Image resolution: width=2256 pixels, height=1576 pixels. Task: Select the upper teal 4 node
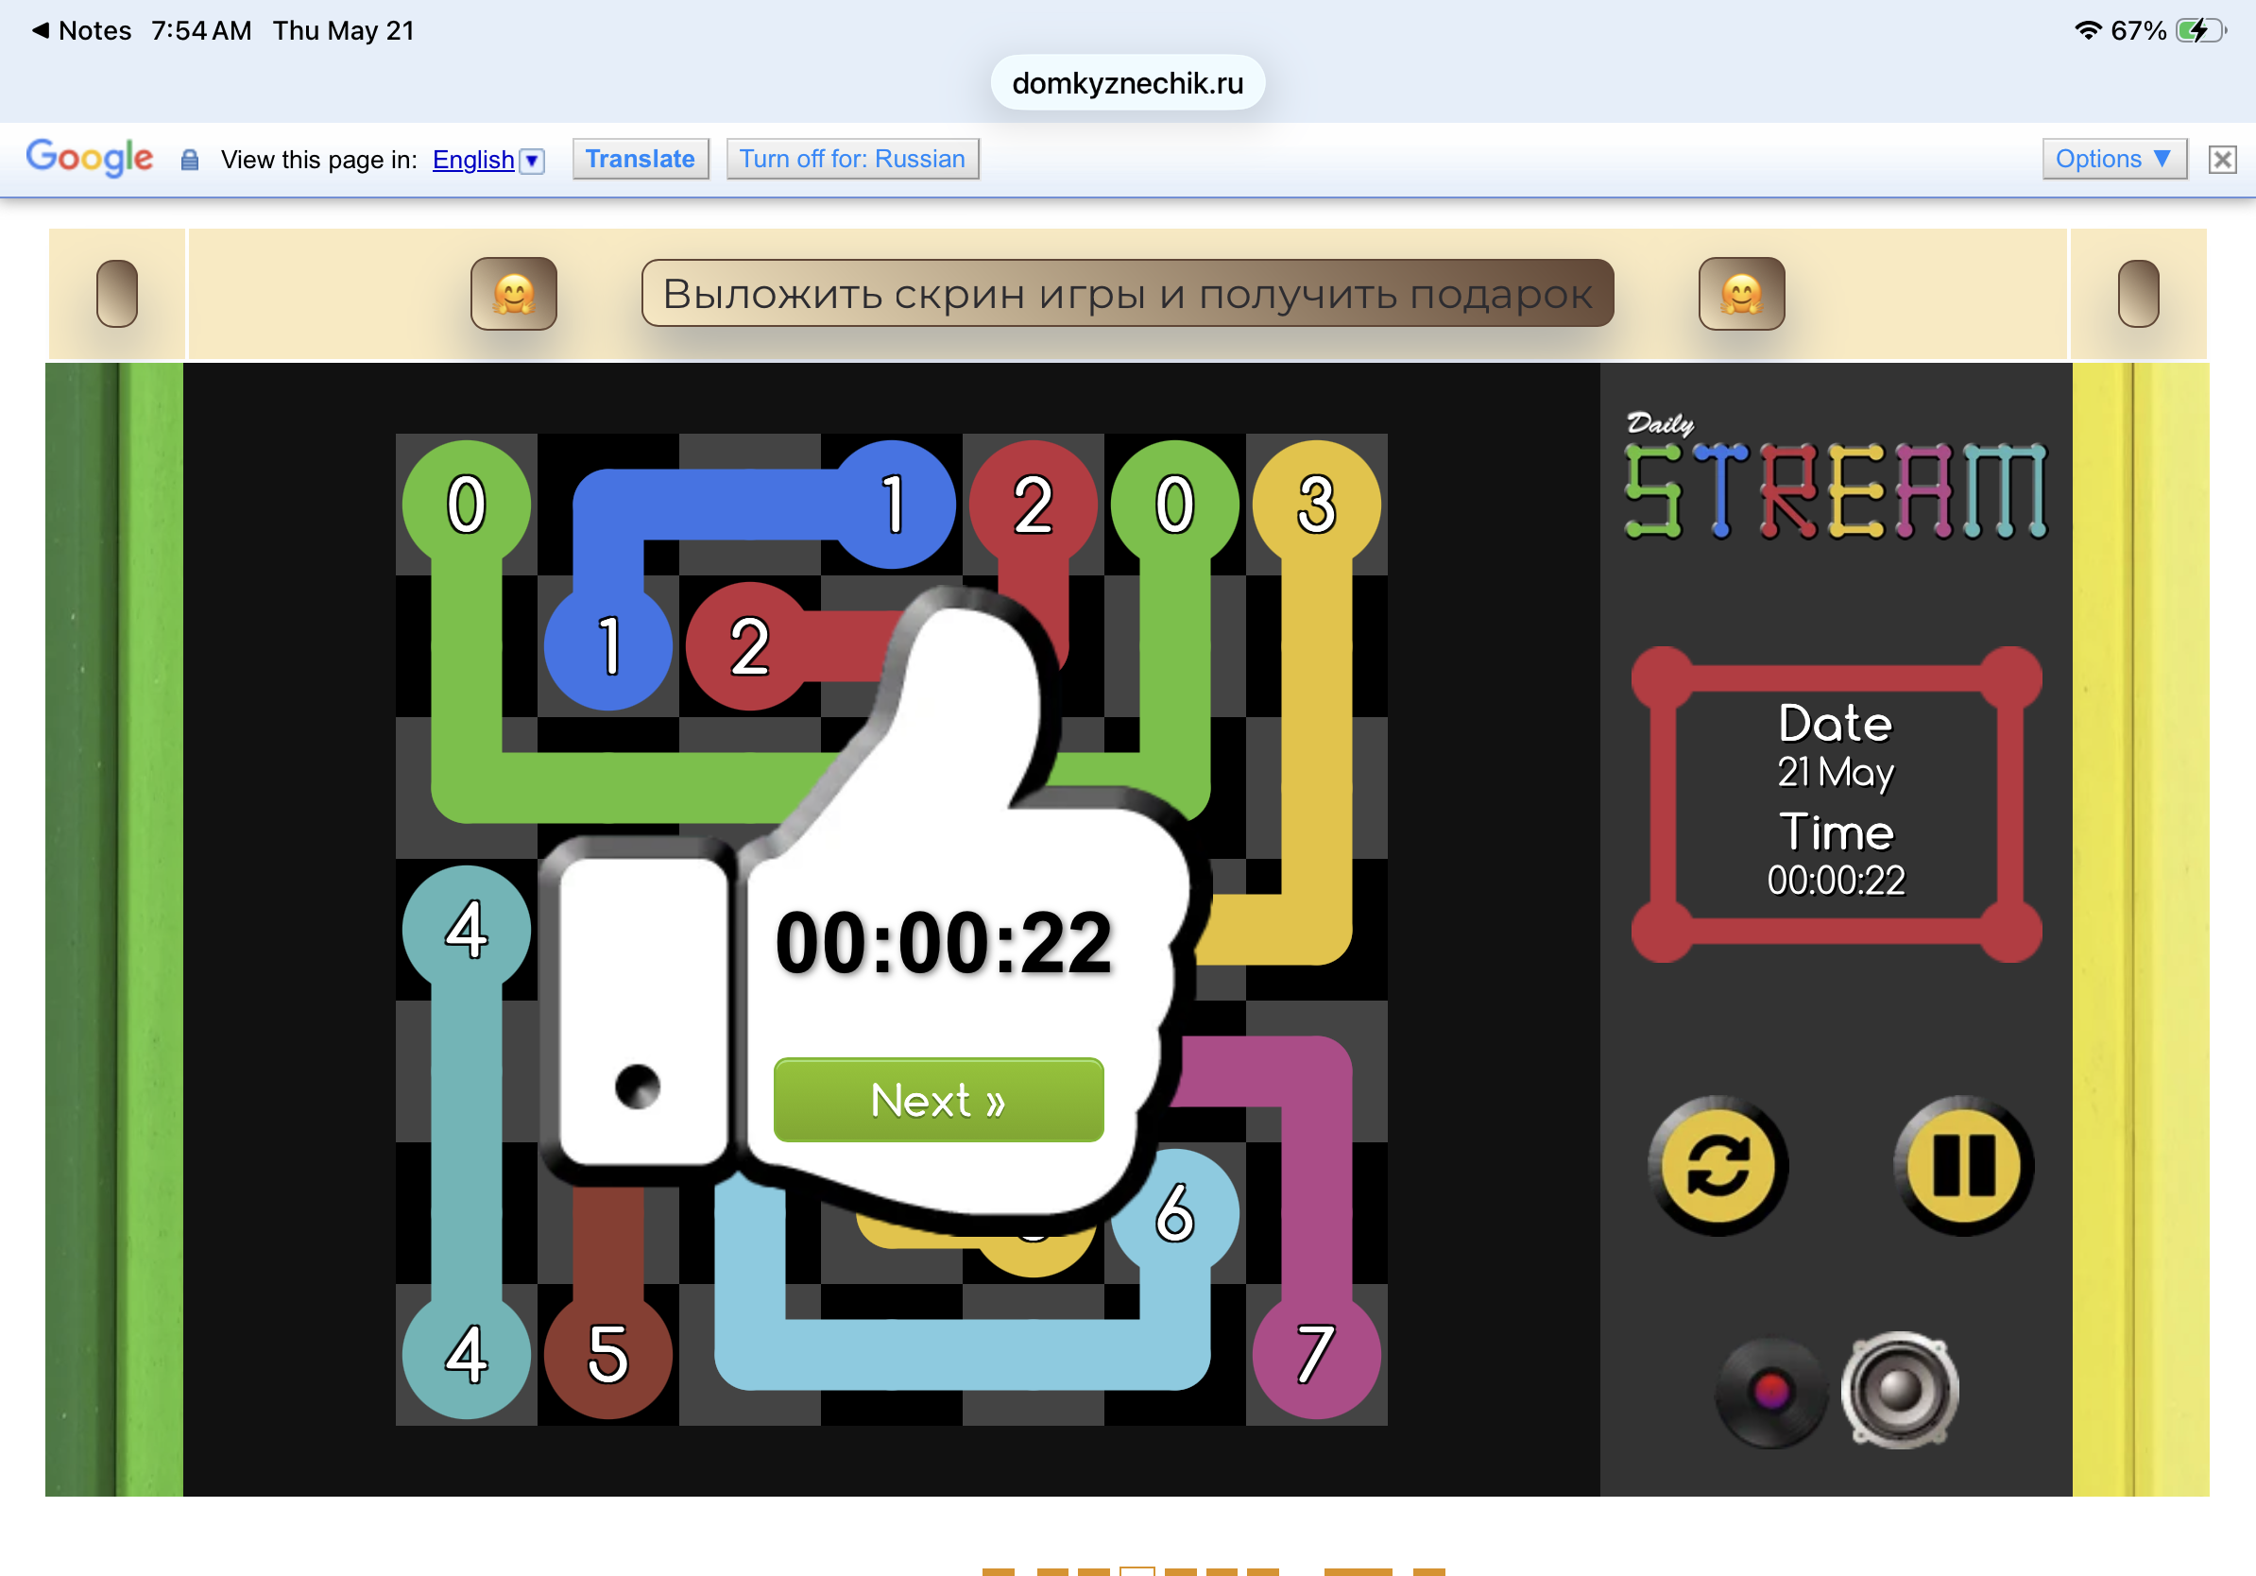point(467,930)
